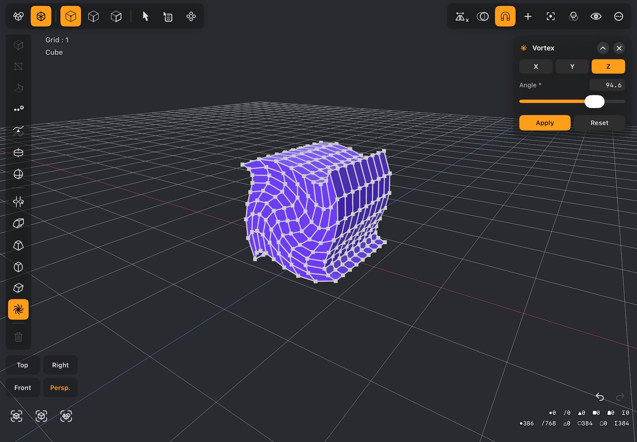Reset the Vortex settings

[599, 123]
